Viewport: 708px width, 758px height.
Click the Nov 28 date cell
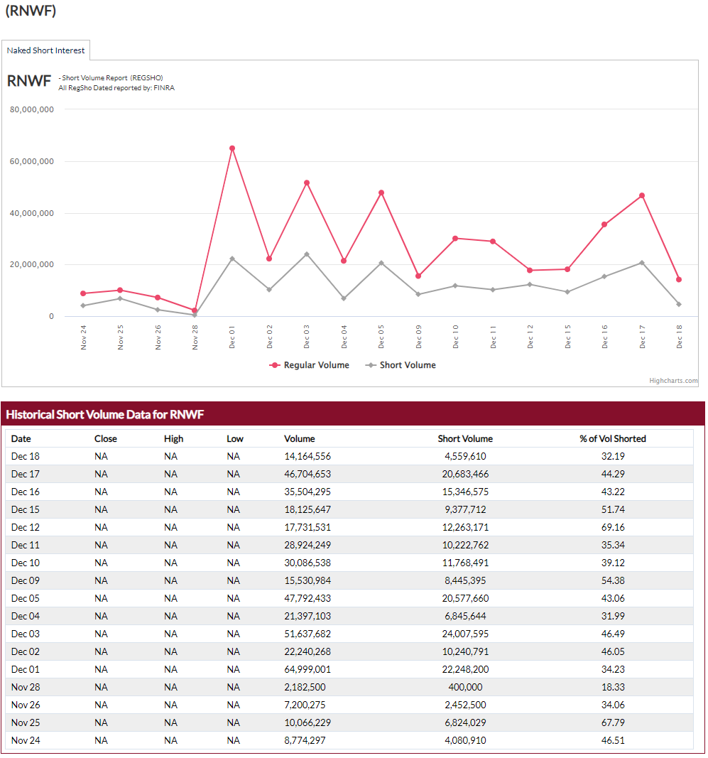coord(25,688)
